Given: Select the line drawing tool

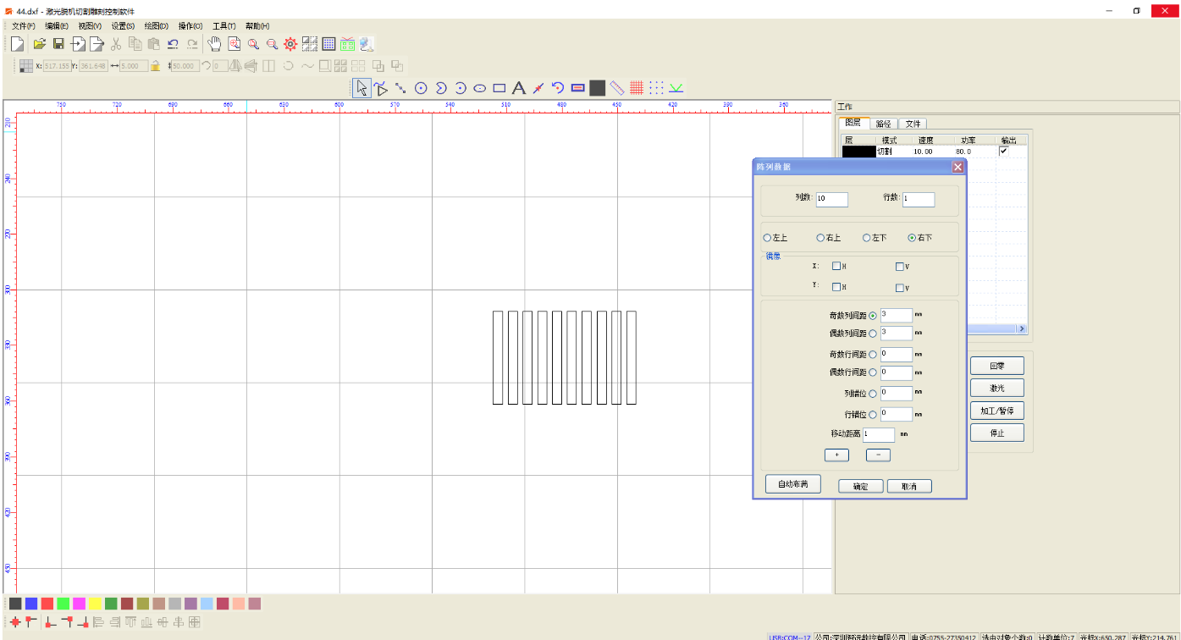Looking at the screenshot, I should pyautogui.click(x=400, y=88).
